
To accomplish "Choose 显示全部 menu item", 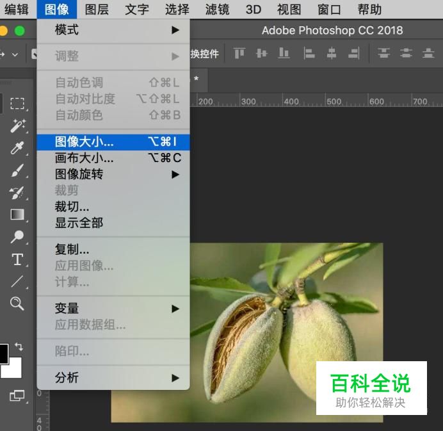I will [113, 223].
